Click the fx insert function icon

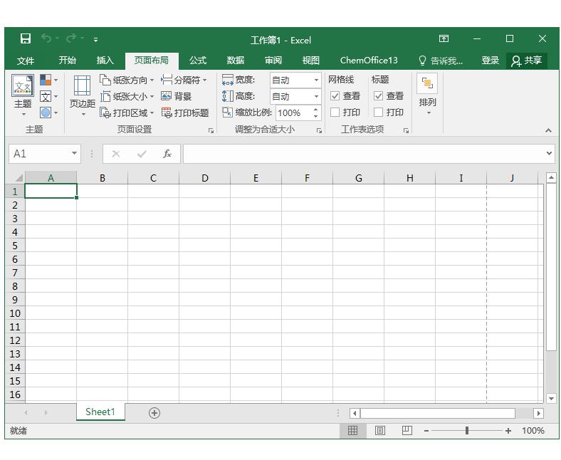pyautogui.click(x=167, y=154)
